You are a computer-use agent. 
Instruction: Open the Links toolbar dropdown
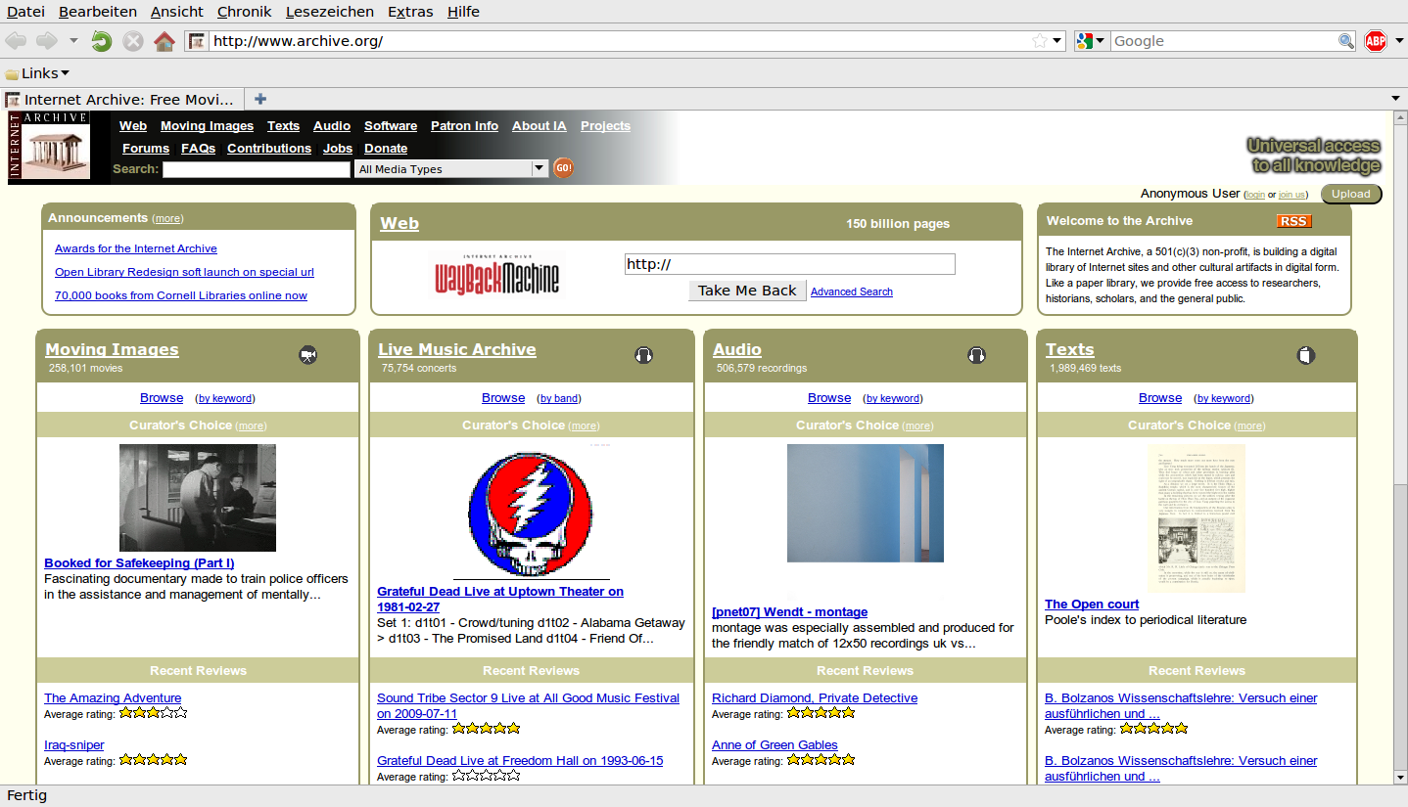(37, 72)
